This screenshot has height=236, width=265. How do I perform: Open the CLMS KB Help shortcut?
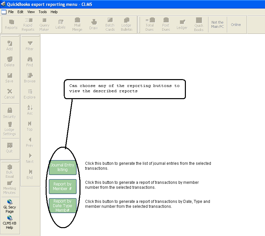coord(10,222)
